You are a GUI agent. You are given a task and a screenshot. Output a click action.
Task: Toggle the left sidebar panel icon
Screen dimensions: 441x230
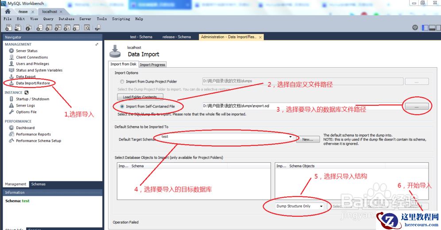point(425,27)
